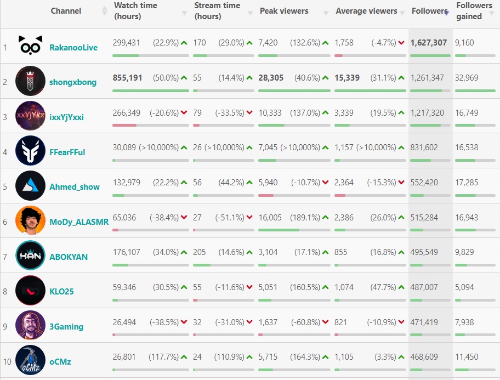The height and width of the screenshot is (380, 500).
Task: Click shongxbong channel avatar
Action: [x=30, y=81]
